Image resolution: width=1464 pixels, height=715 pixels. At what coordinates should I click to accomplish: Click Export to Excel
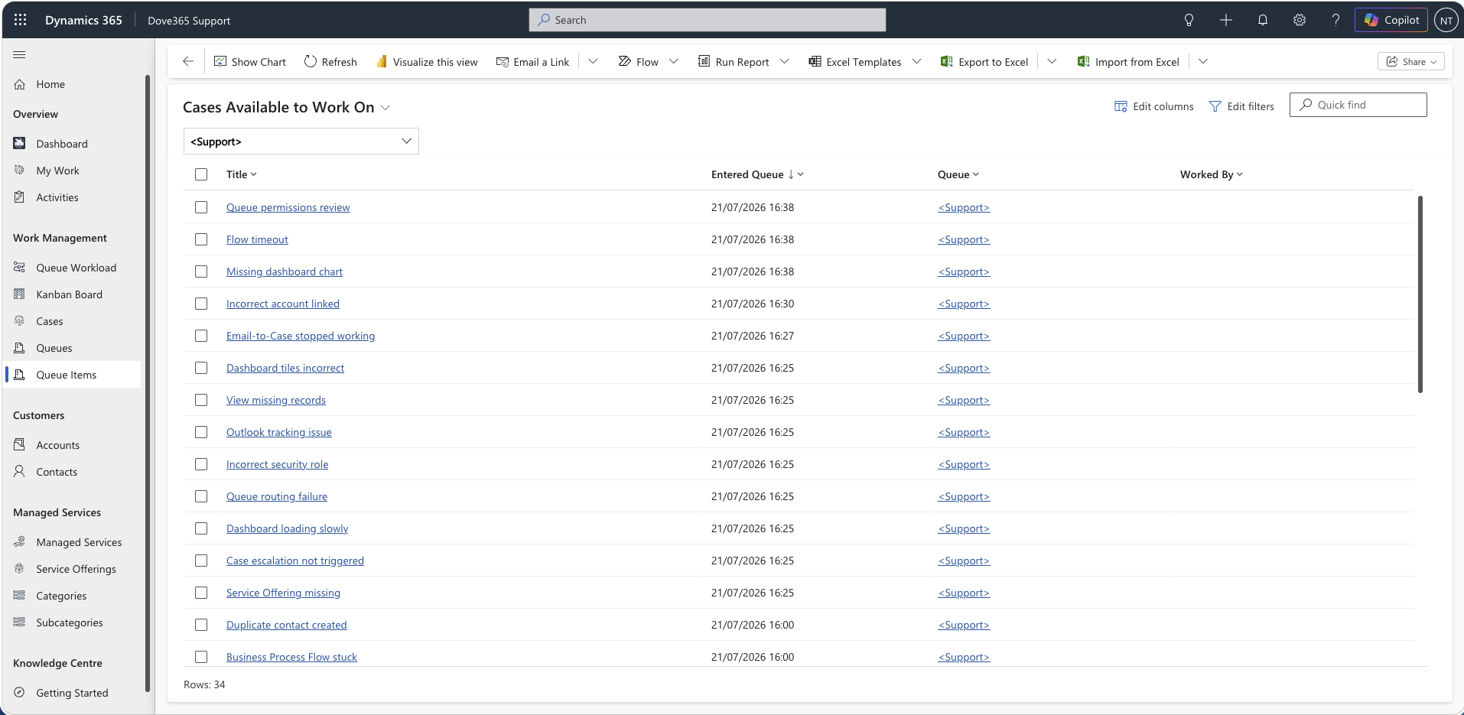pyautogui.click(x=984, y=62)
